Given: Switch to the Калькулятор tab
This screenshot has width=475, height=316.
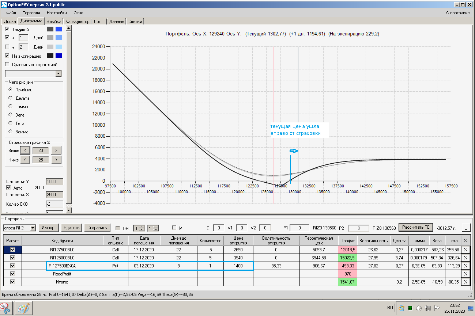Looking at the screenshot, I should (x=77, y=22).
